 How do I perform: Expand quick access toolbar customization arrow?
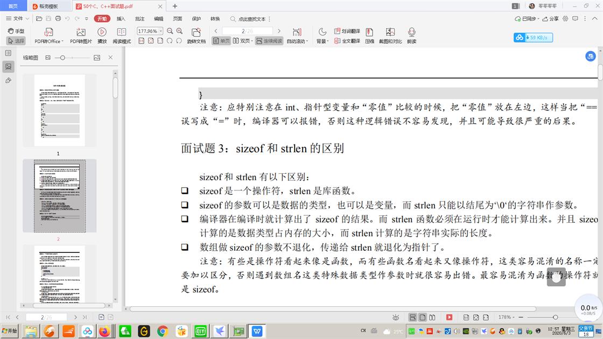pyautogui.click(x=87, y=18)
